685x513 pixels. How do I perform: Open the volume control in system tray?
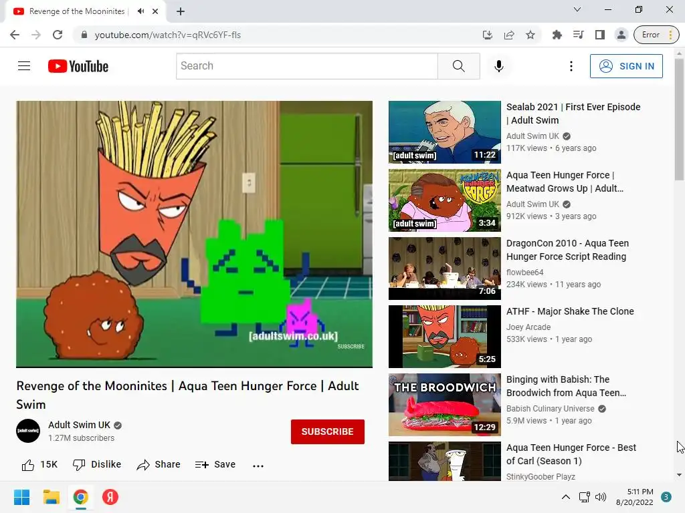[x=601, y=497]
